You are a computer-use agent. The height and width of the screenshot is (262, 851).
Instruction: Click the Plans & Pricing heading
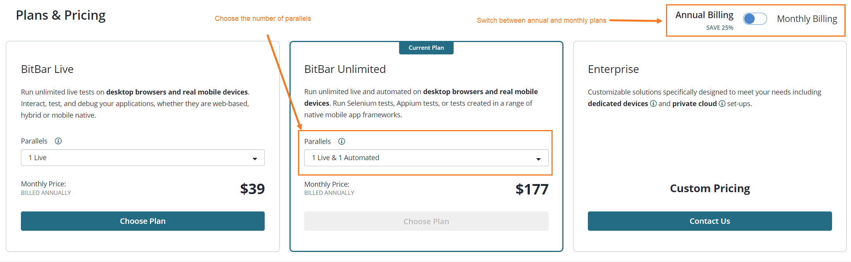(60, 15)
